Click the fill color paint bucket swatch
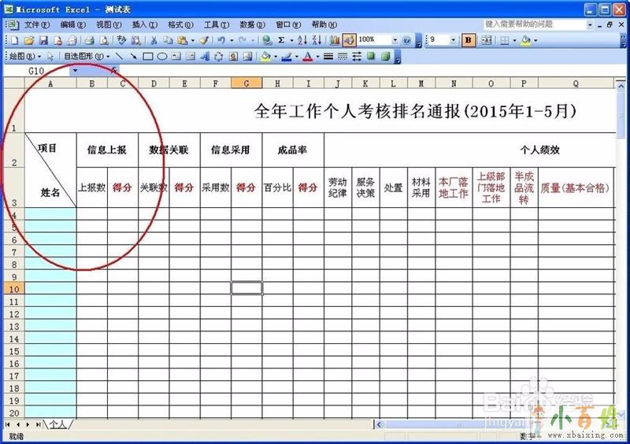Screen dimensions: 630x444 click(265, 57)
